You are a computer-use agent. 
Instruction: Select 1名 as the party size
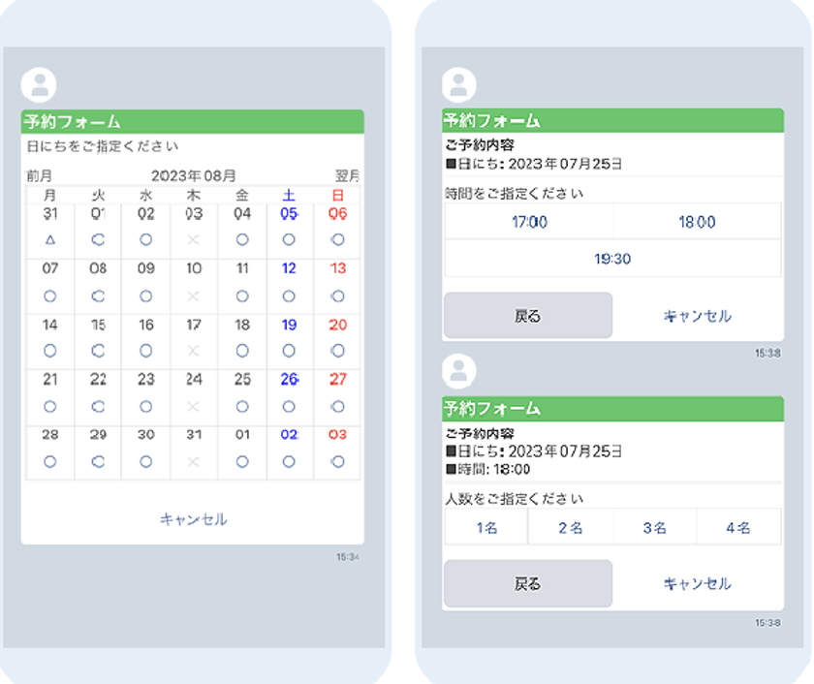point(486,528)
